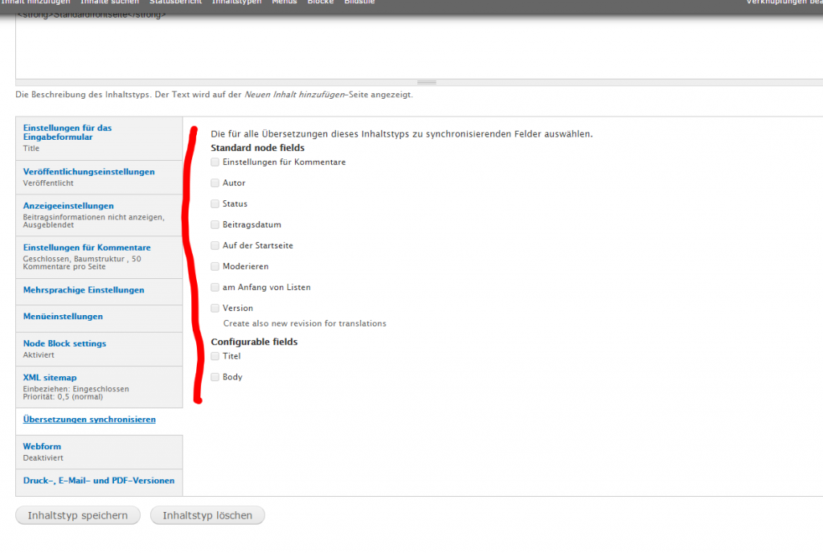This screenshot has height=553, width=823.
Task: Open the Anzeigeeinstellungen tab
Action: coord(68,206)
